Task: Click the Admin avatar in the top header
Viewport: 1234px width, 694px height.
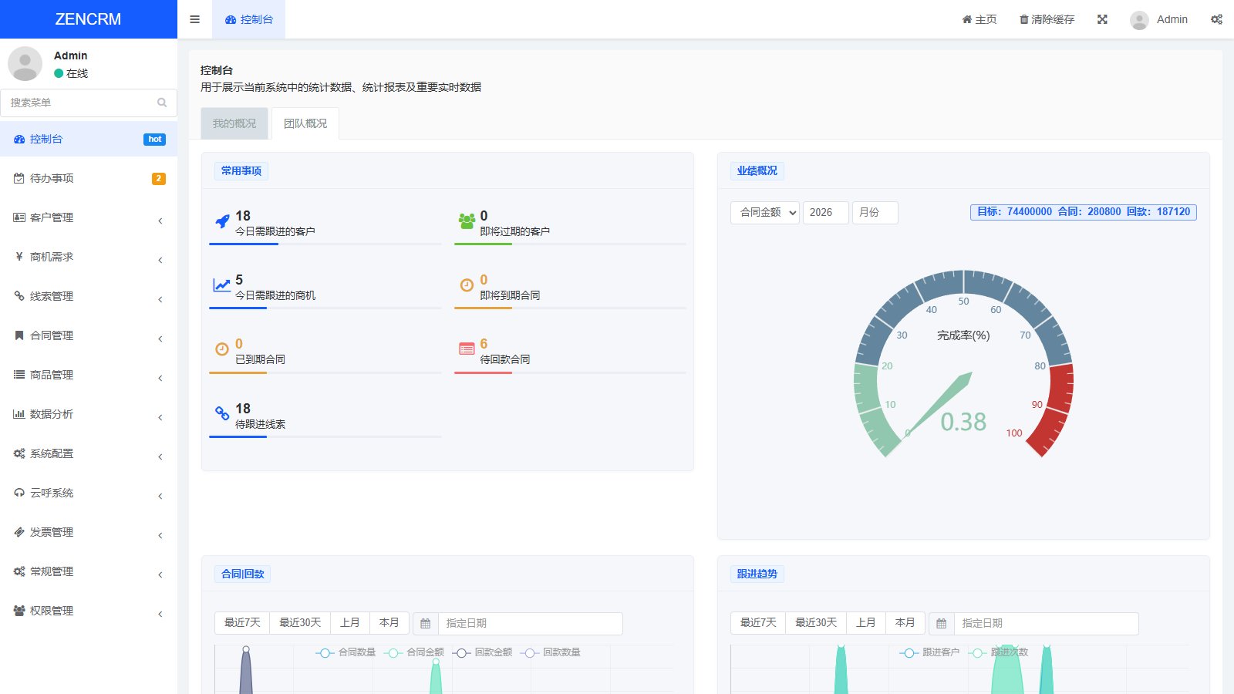Action: (x=1139, y=20)
